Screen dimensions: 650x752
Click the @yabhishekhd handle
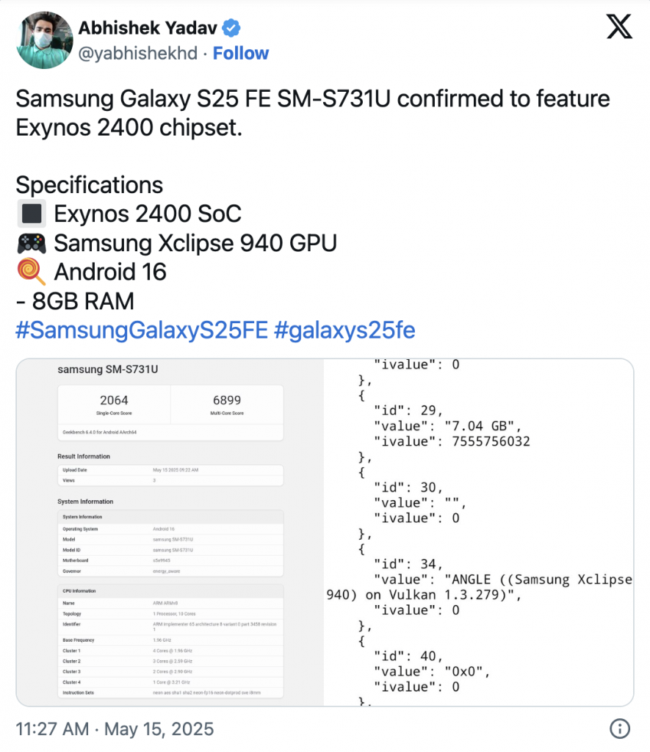click(x=137, y=53)
